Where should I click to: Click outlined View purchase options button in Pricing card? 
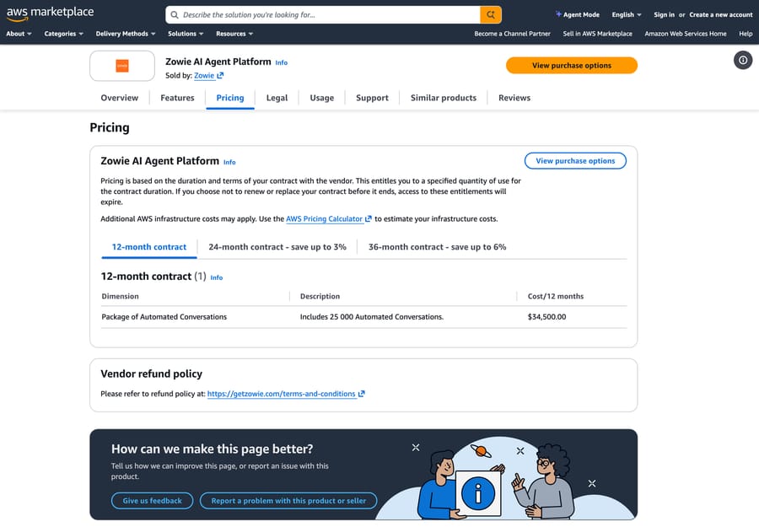pos(575,161)
